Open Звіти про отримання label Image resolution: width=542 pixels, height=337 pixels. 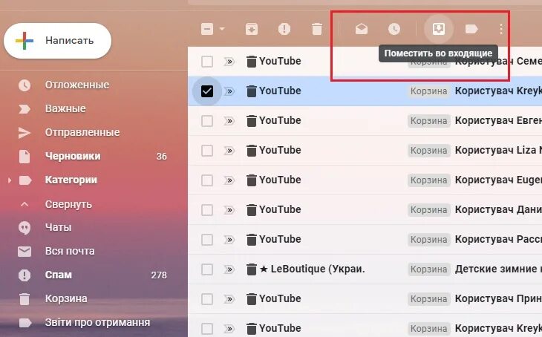[x=97, y=322]
